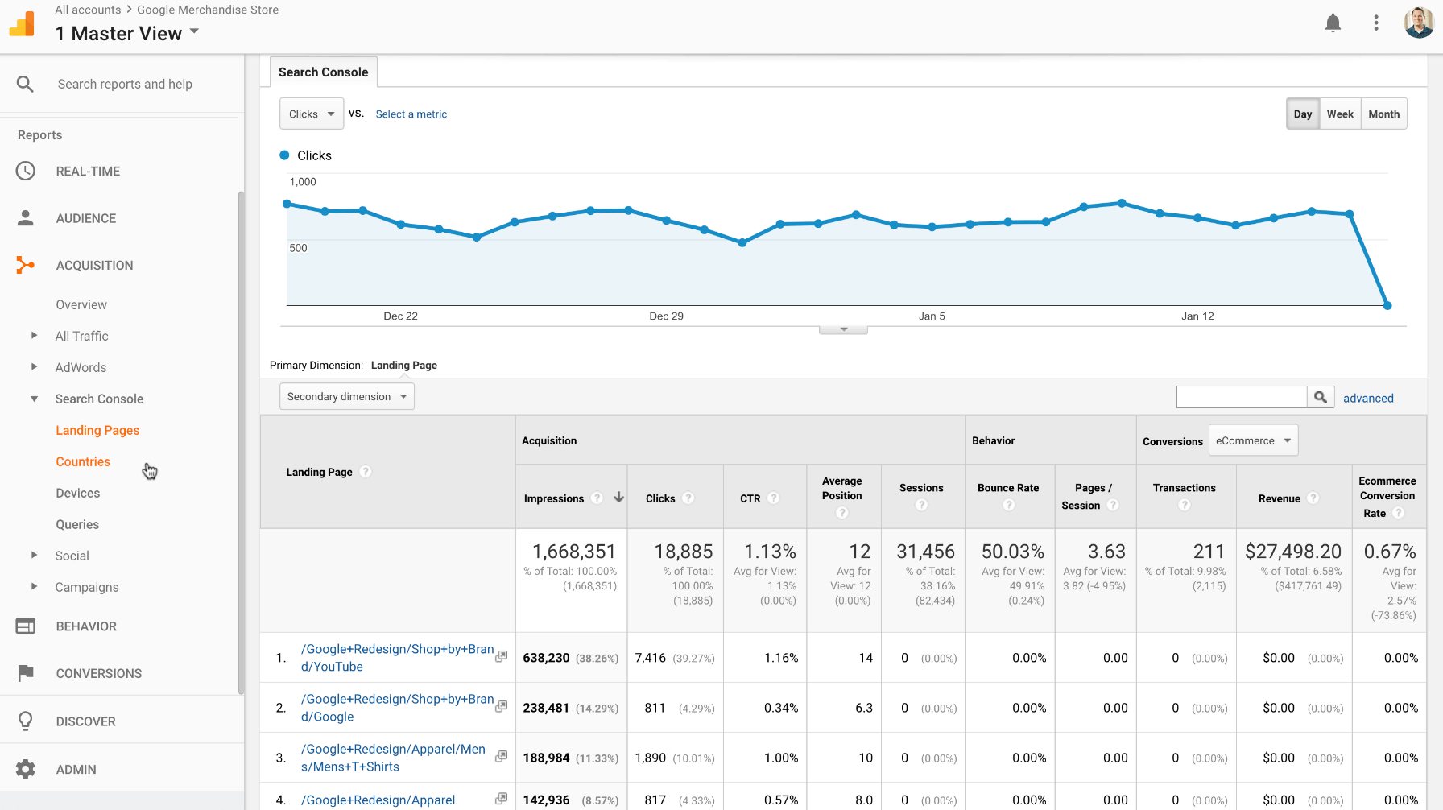Open Devices report
The height and width of the screenshot is (810, 1443).
78,493
